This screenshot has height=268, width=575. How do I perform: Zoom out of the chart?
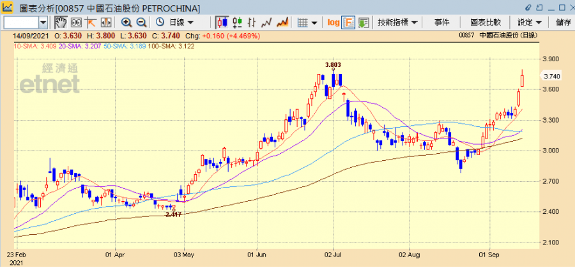point(140,22)
